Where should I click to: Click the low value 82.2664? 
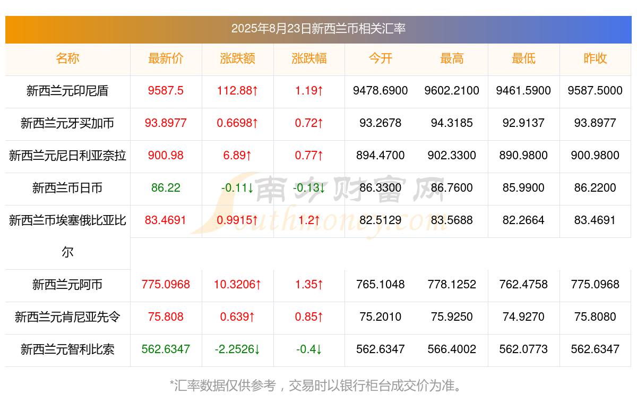click(523, 220)
